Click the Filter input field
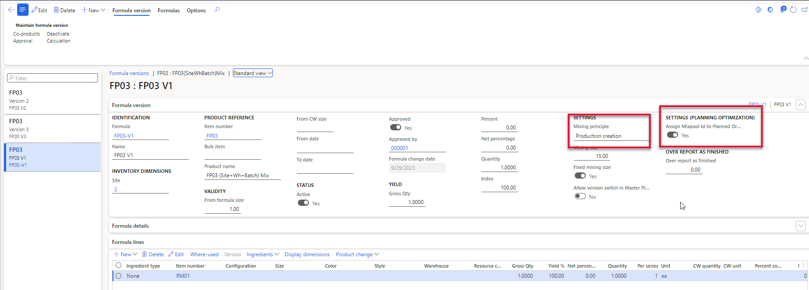 click(x=53, y=78)
